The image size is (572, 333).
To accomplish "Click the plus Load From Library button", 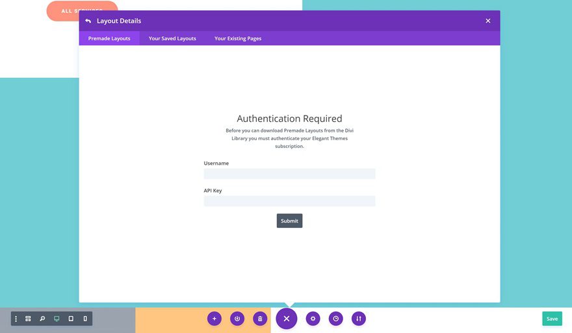I will click(x=214, y=319).
